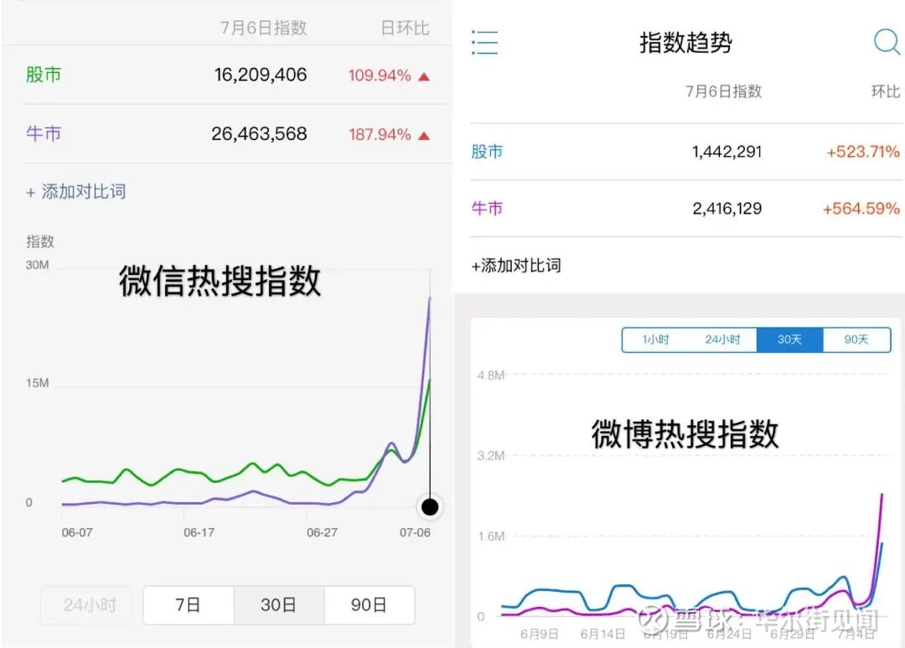Click red up-arrow beside 109.94%
The image size is (905, 648).
coord(424,76)
